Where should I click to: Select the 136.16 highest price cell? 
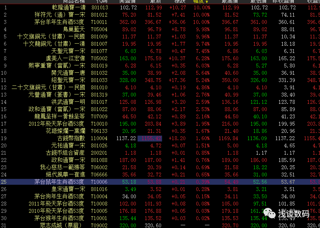[x=230, y=102]
